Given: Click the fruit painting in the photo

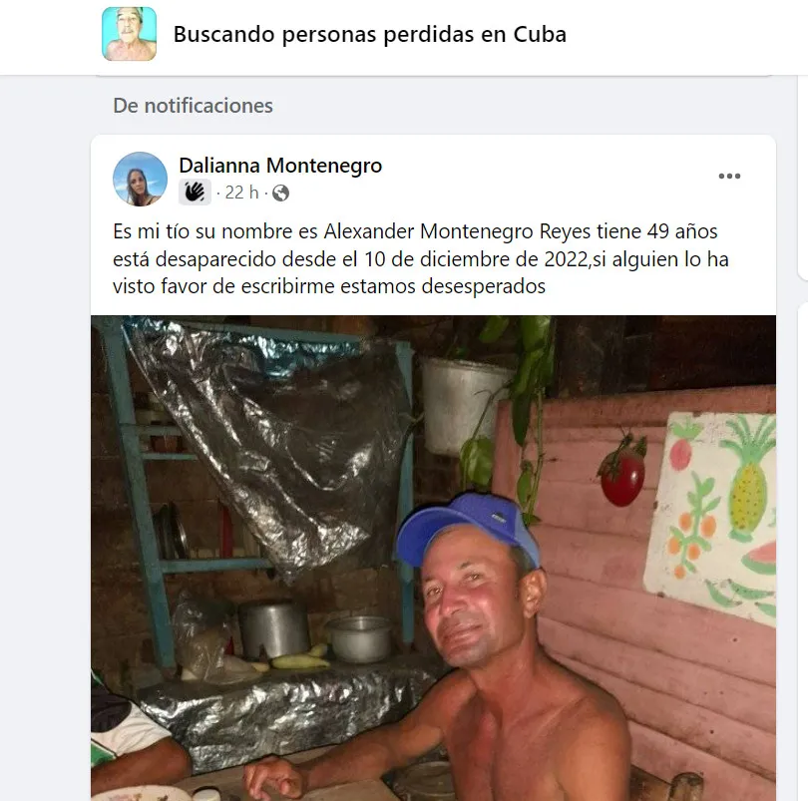Looking at the screenshot, I should pos(711,516).
